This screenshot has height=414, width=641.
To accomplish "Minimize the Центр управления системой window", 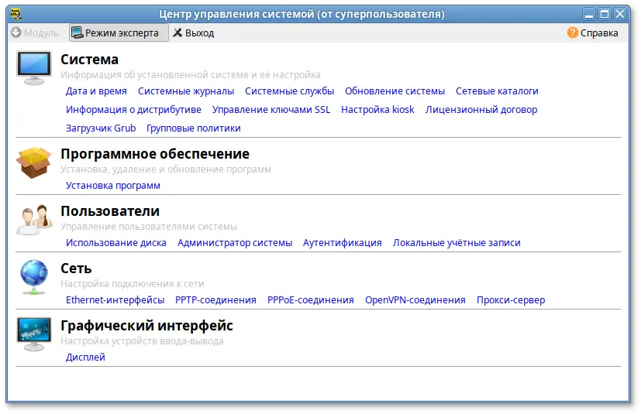I will tap(589, 14).
